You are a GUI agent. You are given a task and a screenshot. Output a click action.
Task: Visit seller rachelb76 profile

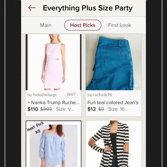pyautogui.click(x=100, y=95)
